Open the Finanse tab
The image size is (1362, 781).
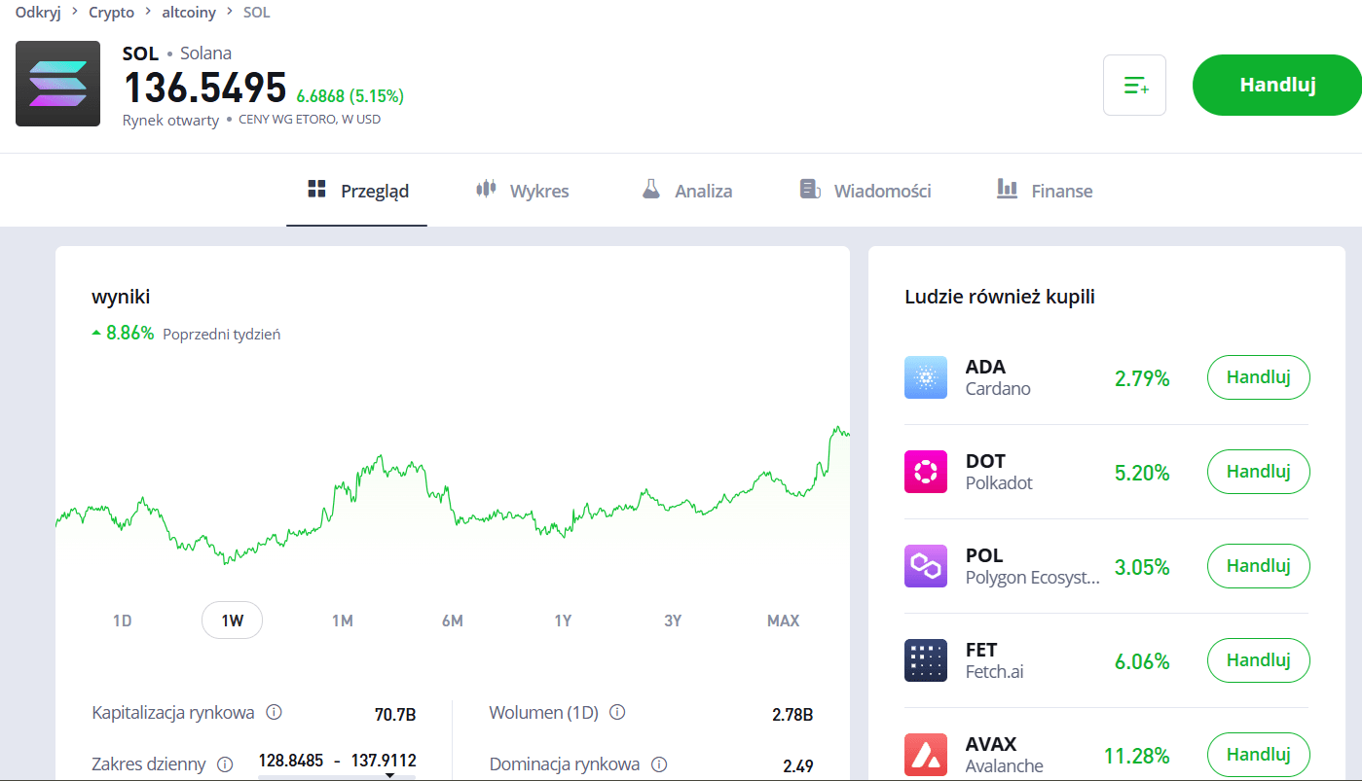(x=1045, y=191)
